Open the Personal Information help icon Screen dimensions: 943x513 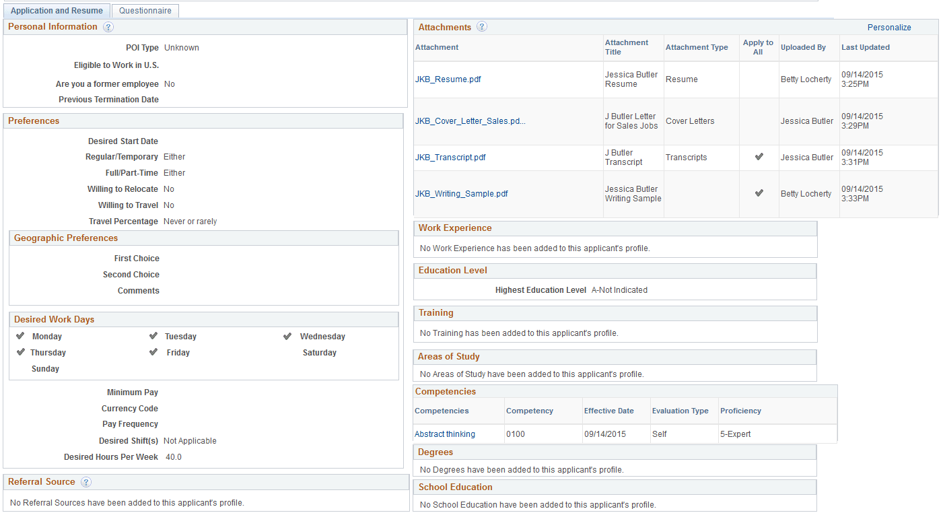(108, 27)
